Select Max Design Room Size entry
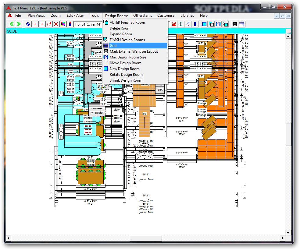Image resolution: width=300 pixels, height=250 pixels. [135, 57]
